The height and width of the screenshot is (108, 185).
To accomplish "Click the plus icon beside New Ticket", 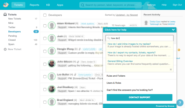I will 5,49.
